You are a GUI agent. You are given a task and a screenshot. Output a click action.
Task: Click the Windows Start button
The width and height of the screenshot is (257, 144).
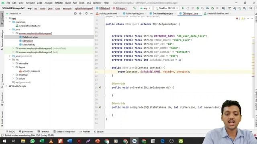click(4, 141)
